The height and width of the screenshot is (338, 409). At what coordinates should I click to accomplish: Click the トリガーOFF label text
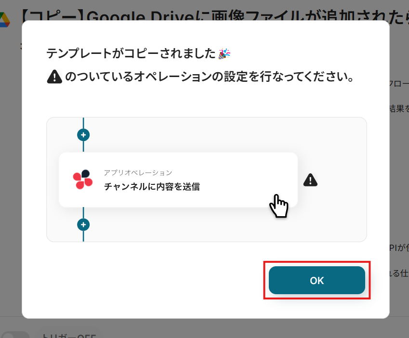pyautogui.click(x=69, y=335)
